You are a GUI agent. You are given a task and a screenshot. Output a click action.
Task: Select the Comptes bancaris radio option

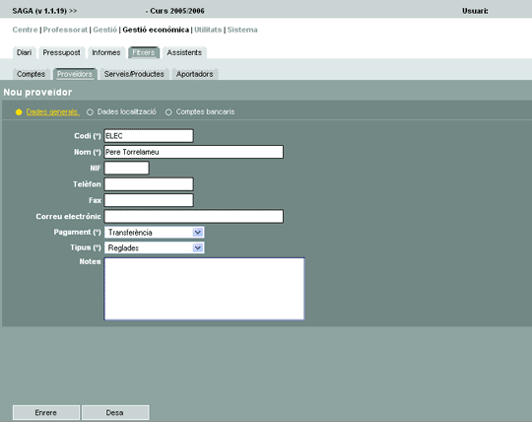[168, 112]
